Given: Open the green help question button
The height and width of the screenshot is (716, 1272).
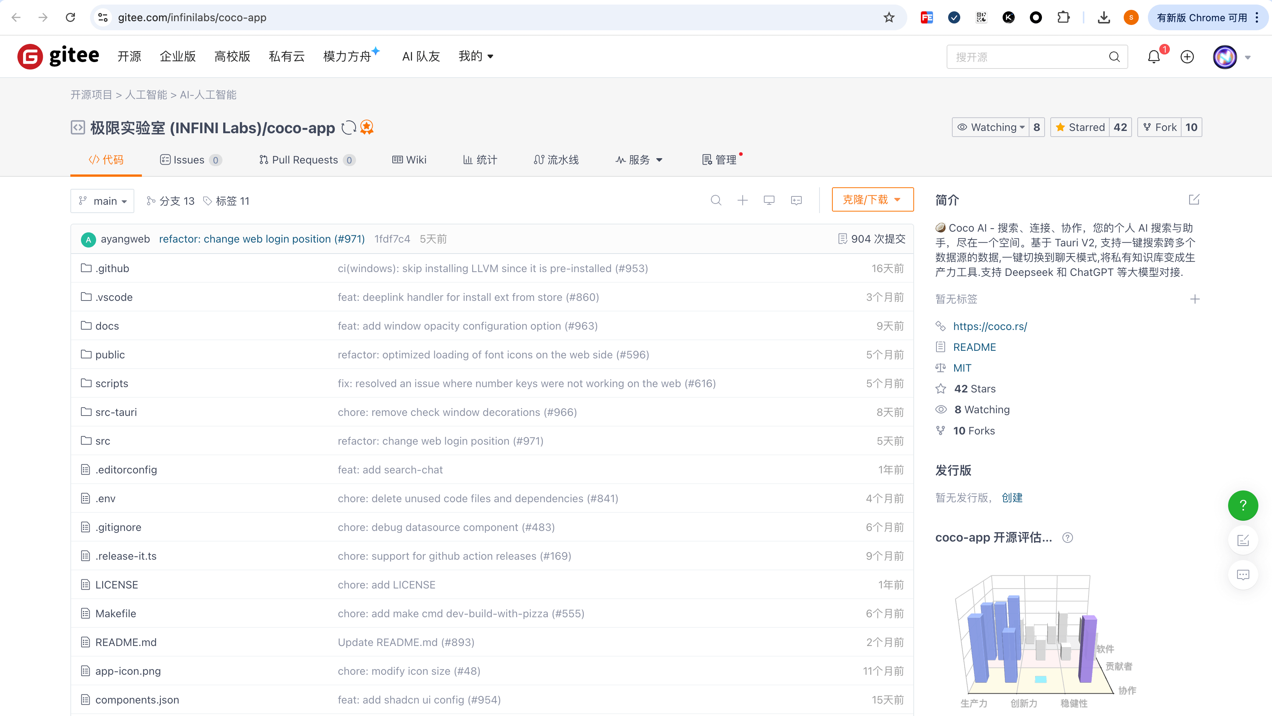Looking at the screenshot, I should (x=1242, y=505).
